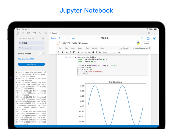This screenshot has width=173, height=129.
Task: Open the files icon in sidebar toolbar
Action: click(17, 33)
